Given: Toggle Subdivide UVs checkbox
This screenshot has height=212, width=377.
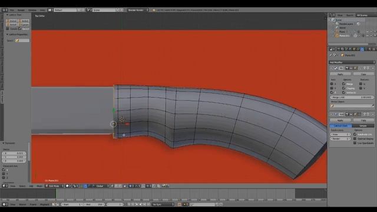Looking at the screenshot, I should [x=355, y=134].
